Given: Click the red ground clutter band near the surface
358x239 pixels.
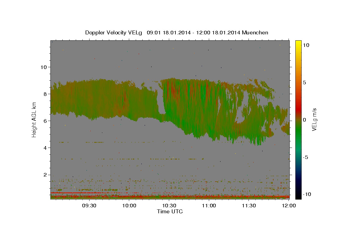Looking at the screenshot, I should tap(170, 197).
